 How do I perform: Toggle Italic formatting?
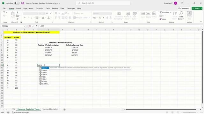coord(28,18)
